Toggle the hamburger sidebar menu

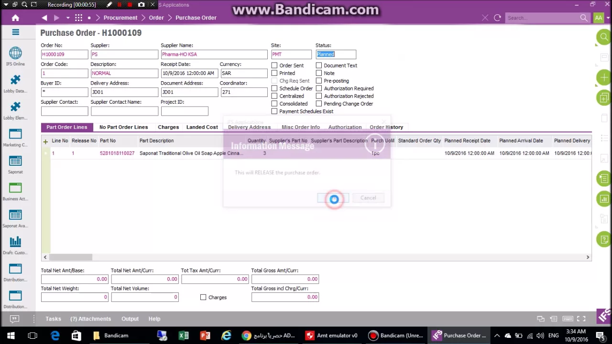[15, 32]
